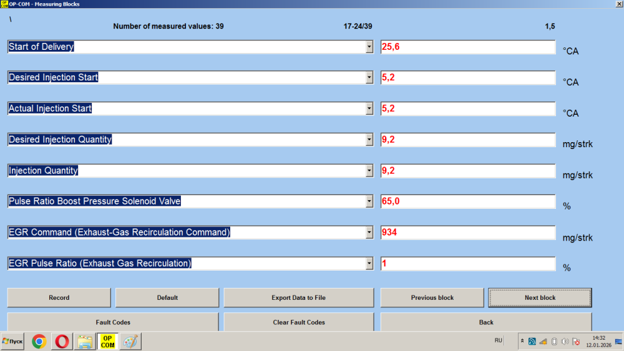Switch the RU input language indicator
This screenshot has width=624, height=351.
498,340
